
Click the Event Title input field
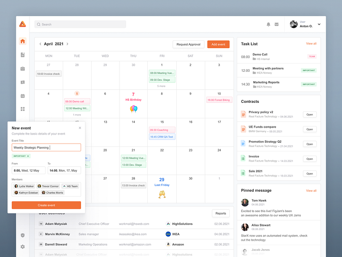(46, 147)
